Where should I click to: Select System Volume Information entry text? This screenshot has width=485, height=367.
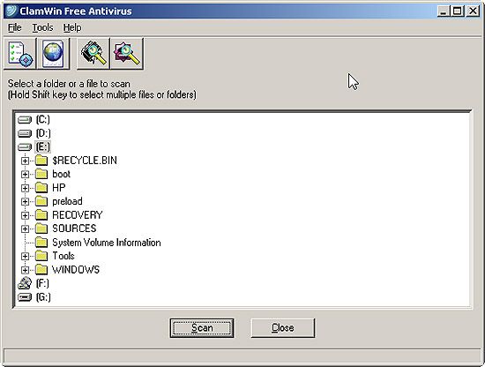tap(107, 243)
